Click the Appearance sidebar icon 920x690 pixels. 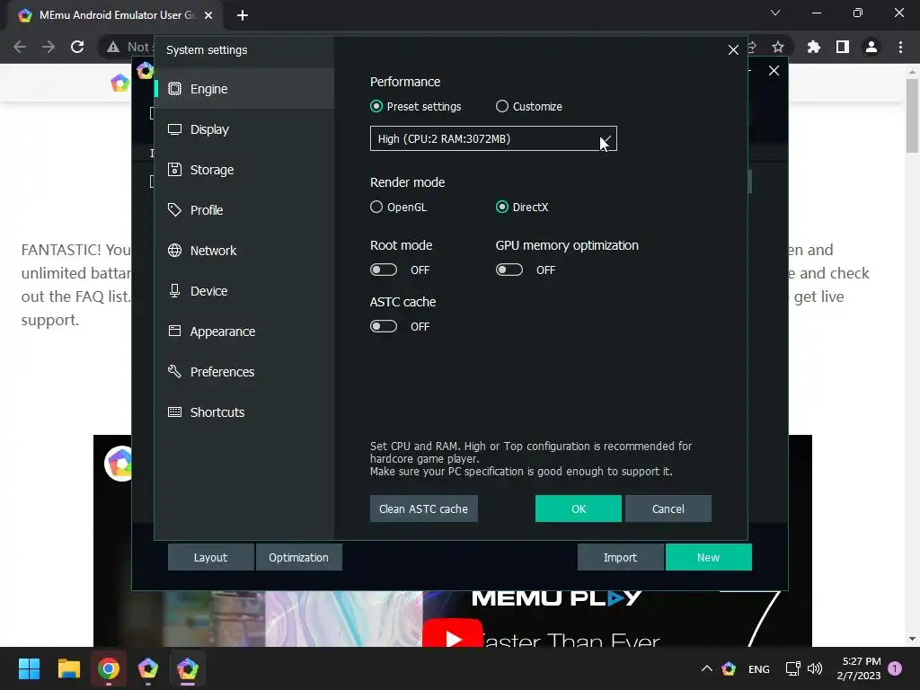coord(174,331)
